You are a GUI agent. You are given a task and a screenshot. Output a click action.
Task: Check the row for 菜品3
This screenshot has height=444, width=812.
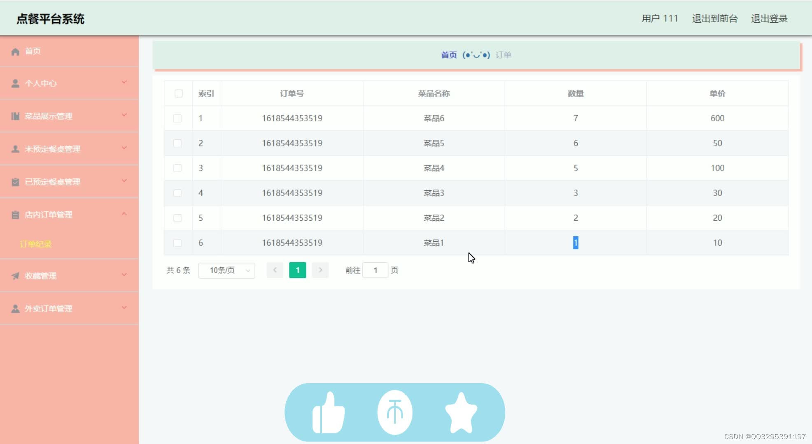177,193
